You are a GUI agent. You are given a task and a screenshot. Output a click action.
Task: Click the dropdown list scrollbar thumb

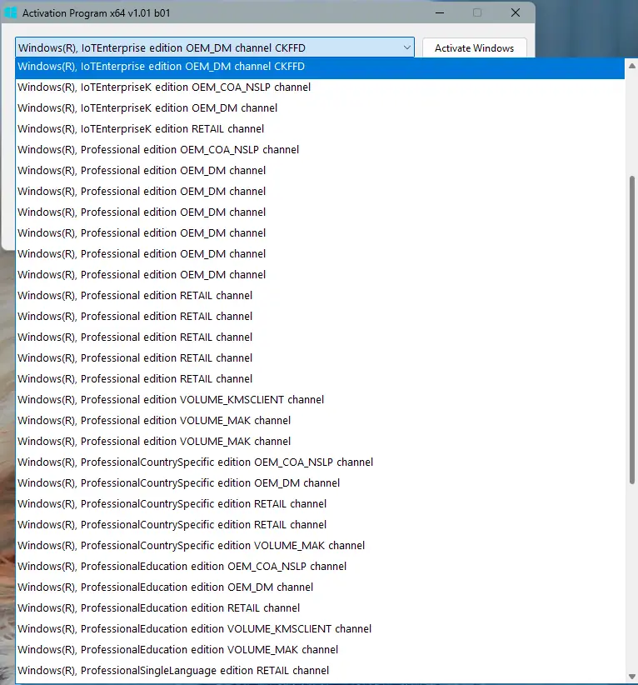tap(631, 330)
